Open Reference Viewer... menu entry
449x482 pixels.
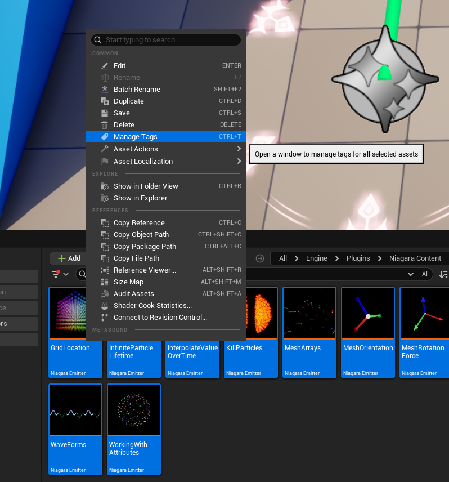point(166,270)
